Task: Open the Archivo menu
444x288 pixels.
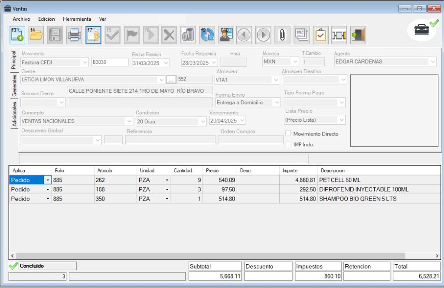Action: coord(21,19)
